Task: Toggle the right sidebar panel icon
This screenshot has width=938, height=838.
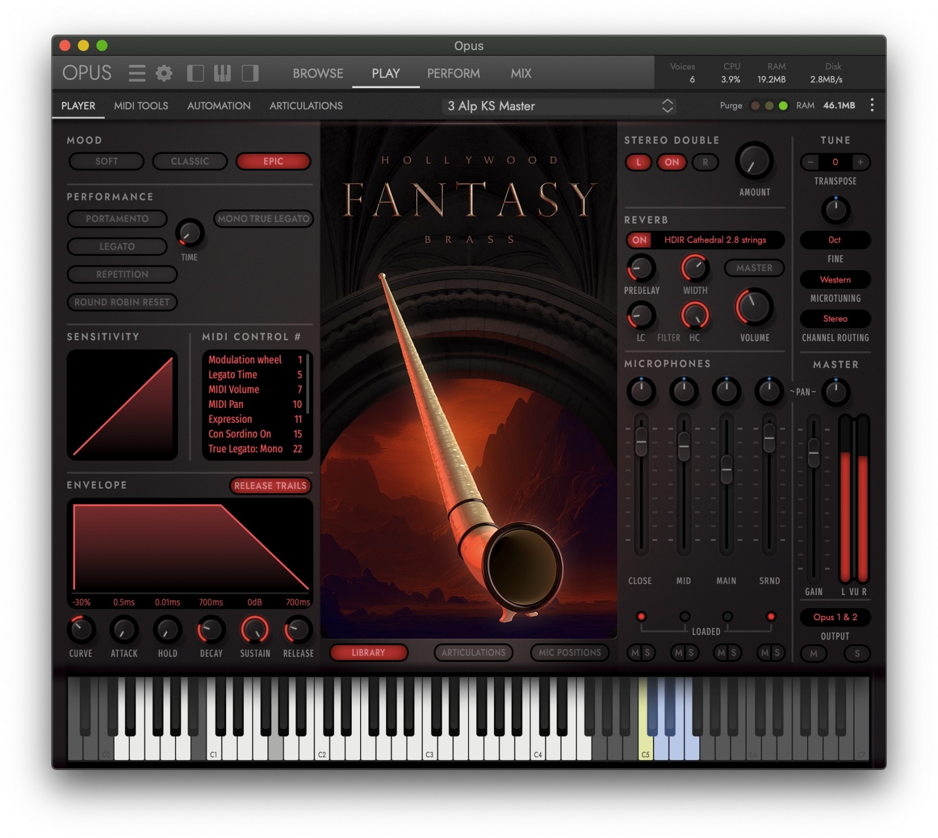Action: point(250,73)
